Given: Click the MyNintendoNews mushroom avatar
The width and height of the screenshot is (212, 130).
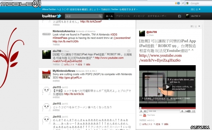Looking at the screenshot, I should (46, 74).
